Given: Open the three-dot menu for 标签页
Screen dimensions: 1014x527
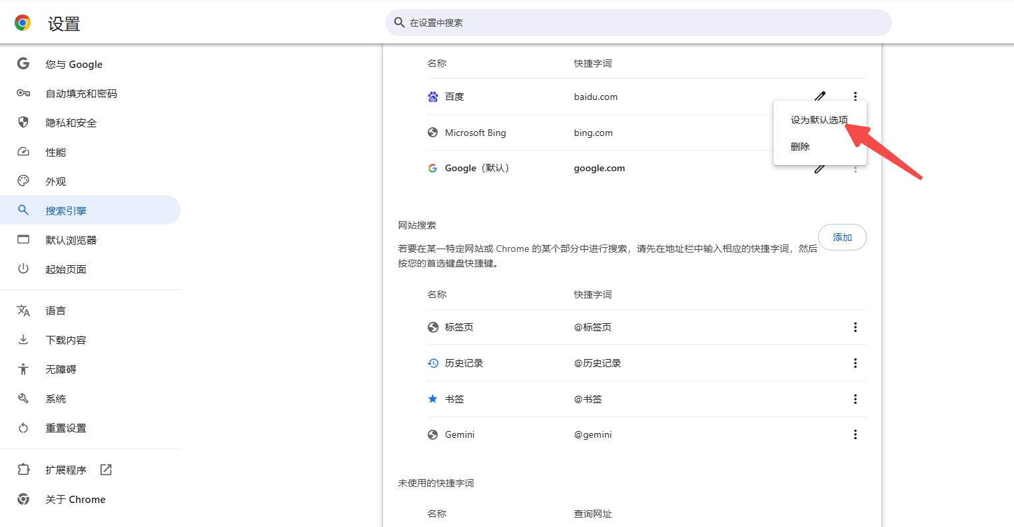Looking at the screenshot, I should click(x=855, y=327).
